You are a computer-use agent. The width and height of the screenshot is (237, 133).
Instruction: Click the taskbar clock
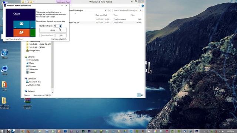[x=230, y=132]
